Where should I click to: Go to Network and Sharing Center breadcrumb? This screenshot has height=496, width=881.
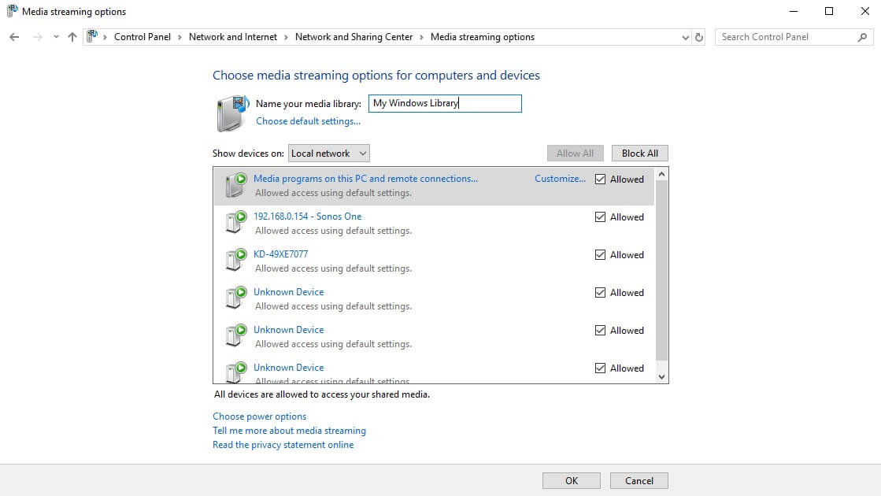[x=354, y=37]
